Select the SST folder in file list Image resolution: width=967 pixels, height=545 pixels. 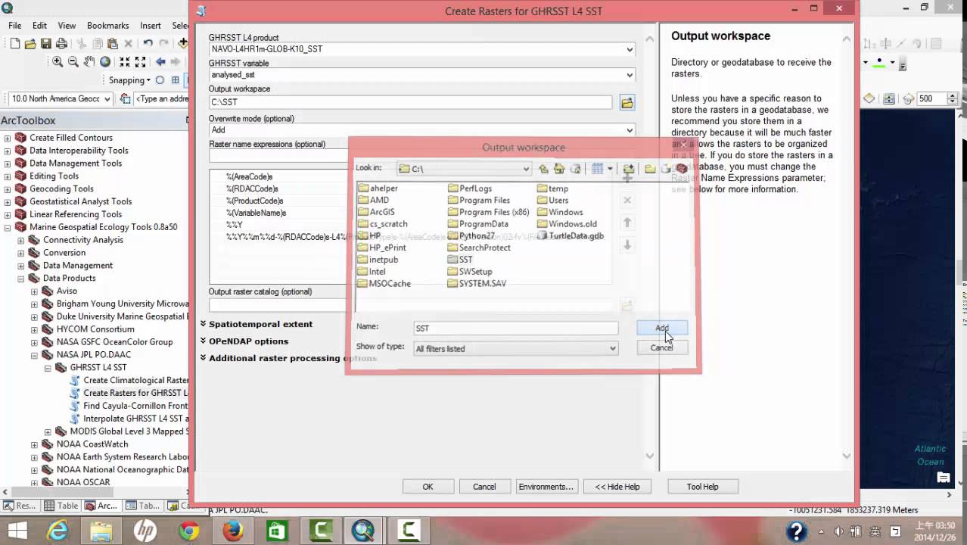(x=460, y=260)
